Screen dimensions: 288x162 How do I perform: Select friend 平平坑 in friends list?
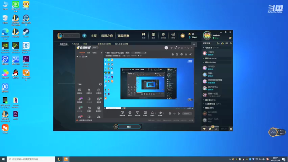tap(217, 68)
